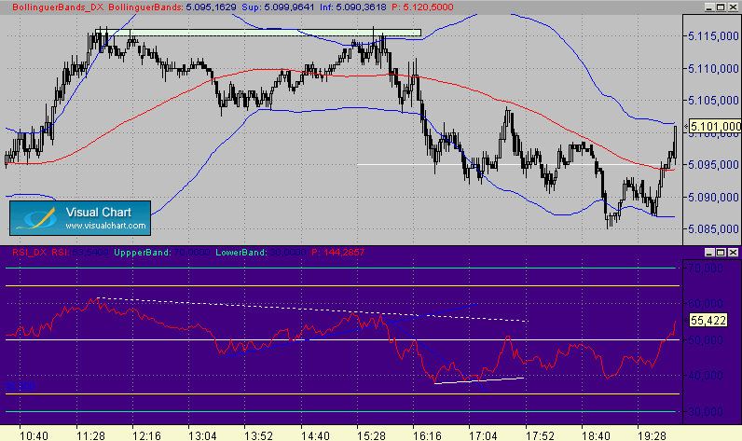Click the 14:40 time axis label
This screenshot has width=742, height=441.
tap(315, 435)
